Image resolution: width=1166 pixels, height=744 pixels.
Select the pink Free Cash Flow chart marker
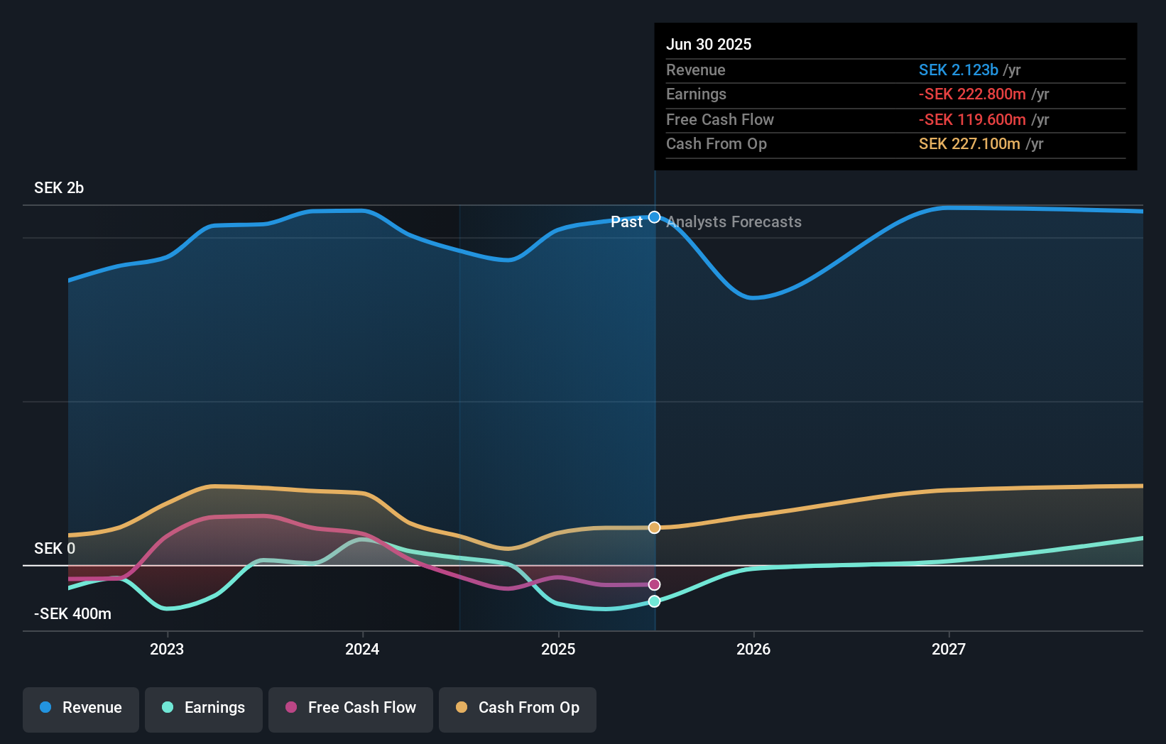tap(654, 584)
